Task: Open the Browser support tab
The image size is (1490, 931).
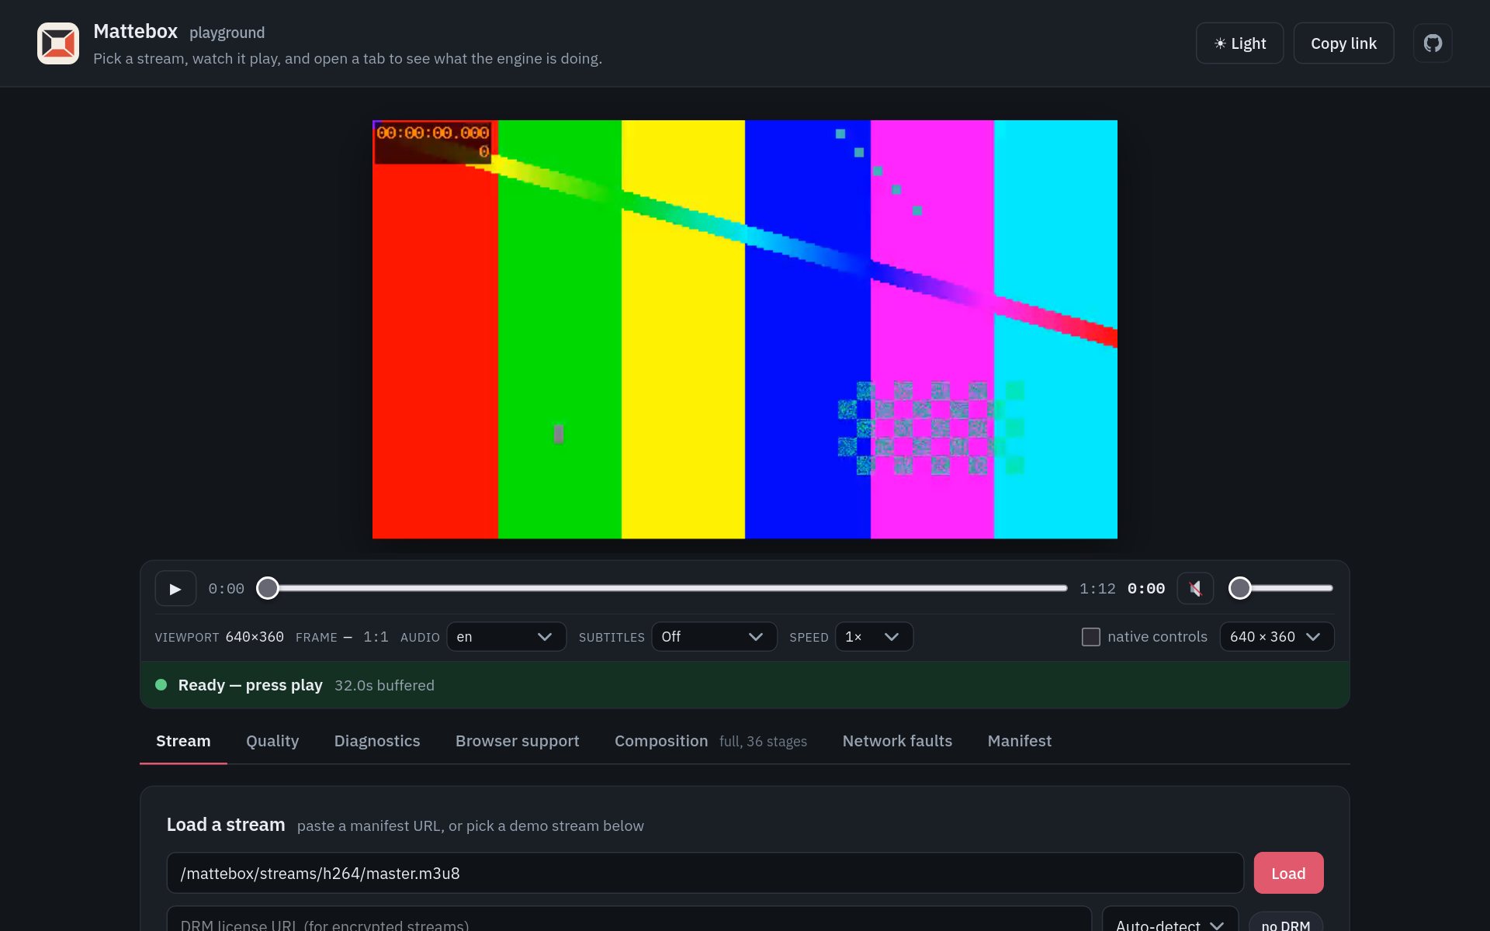Action: pyautogui.click(x=518, y=741)
